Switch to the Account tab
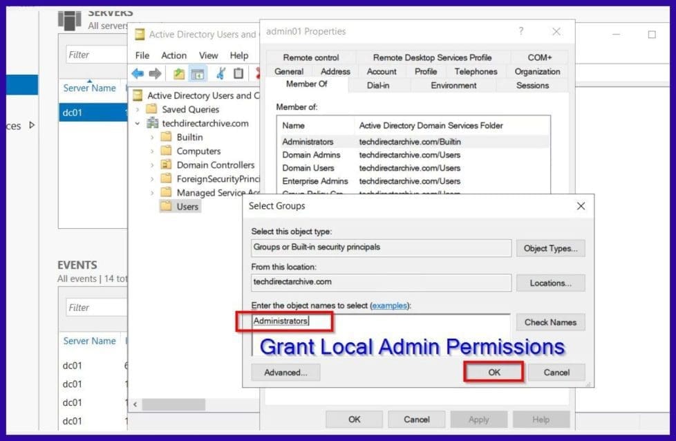This screenshot has width=676, height=441. [x=382, y=71]
